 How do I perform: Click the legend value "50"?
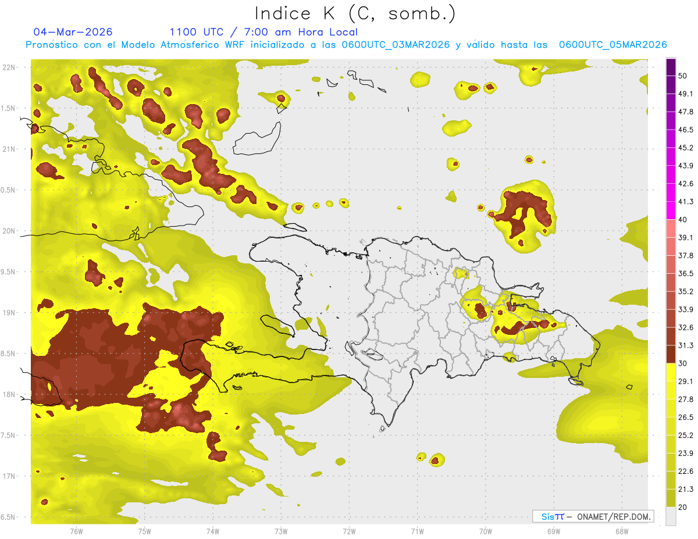[x=683, y=76]
